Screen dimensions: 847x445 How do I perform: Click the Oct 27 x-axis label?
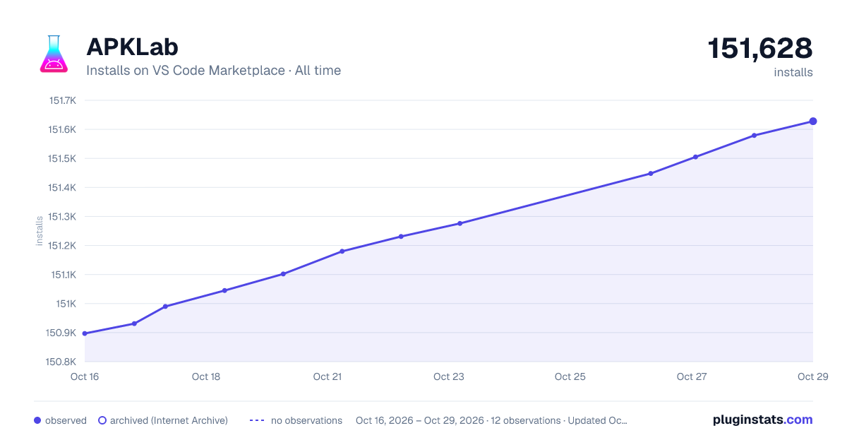(x=691, y=376)
